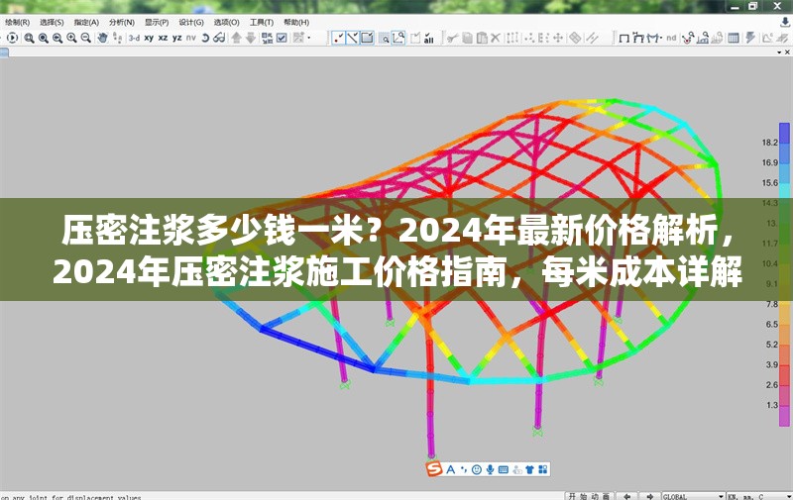Click the rotate 3D view icon
Screen dimensions: 793x500
pos(205,38)
